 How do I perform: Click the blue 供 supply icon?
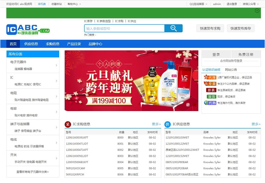click(x=167, y=124)
